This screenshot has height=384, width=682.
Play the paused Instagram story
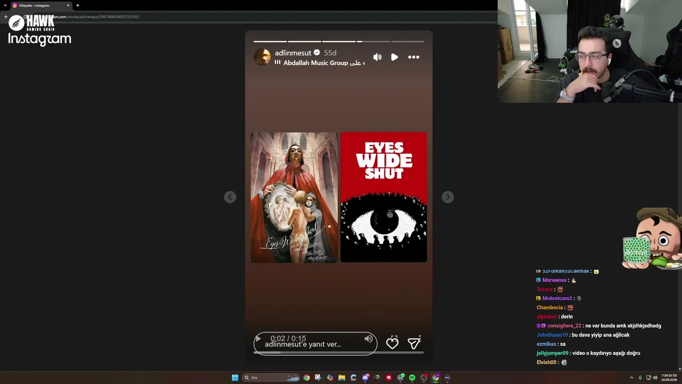click(394, 57)
